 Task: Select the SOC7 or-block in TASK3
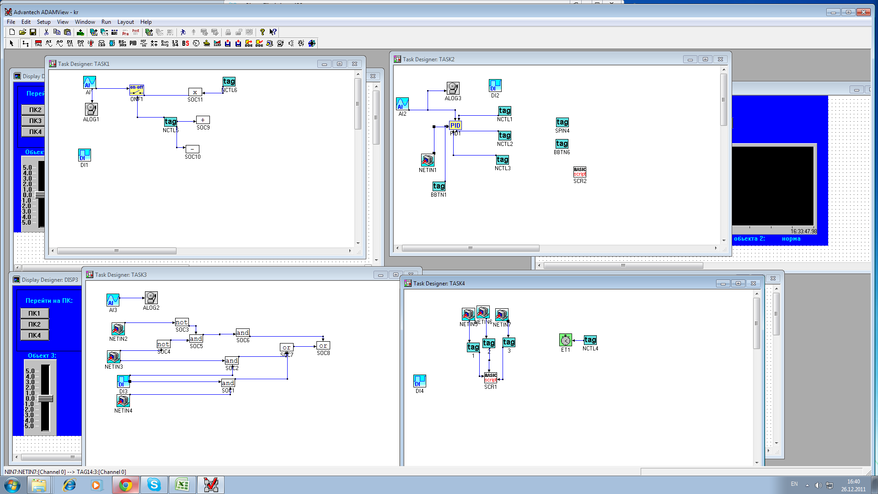click(x=287, y=348)
